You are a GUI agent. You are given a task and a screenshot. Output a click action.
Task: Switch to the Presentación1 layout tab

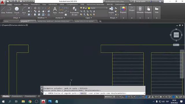17,96
